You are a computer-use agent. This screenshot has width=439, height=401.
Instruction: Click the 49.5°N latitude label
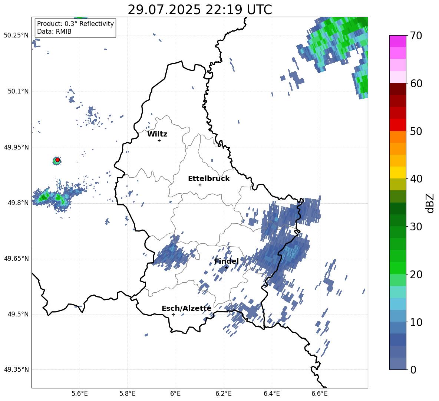18,314
